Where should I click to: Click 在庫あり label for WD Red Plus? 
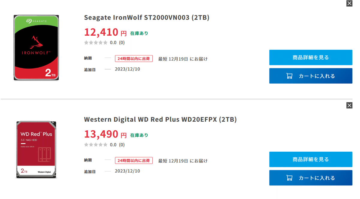(x=139, y=135)
